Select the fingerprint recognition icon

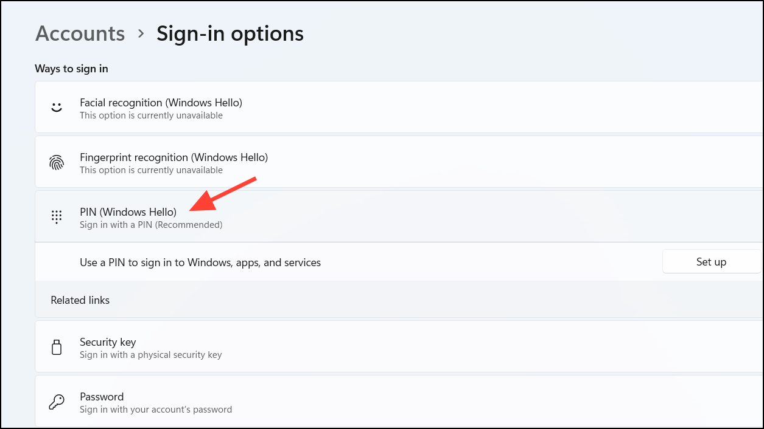[x=57, y=162]
